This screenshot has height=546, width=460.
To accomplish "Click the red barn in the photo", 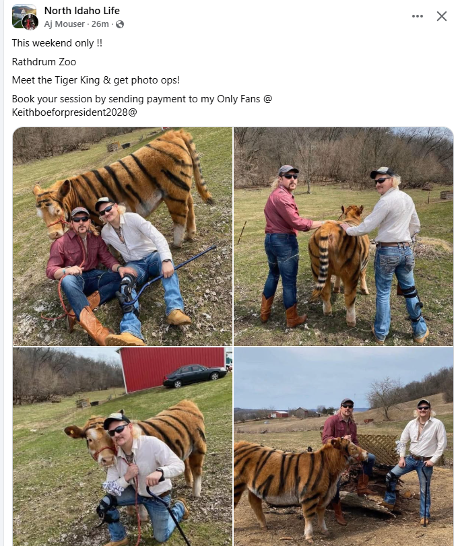I will [x=173, y=368].
